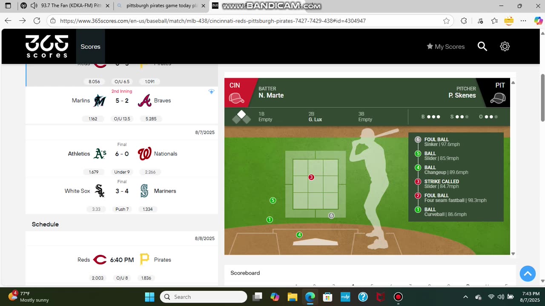Click the Nationals team logo
This screenshot has height=306, width=545.
[x=144, y=154]
